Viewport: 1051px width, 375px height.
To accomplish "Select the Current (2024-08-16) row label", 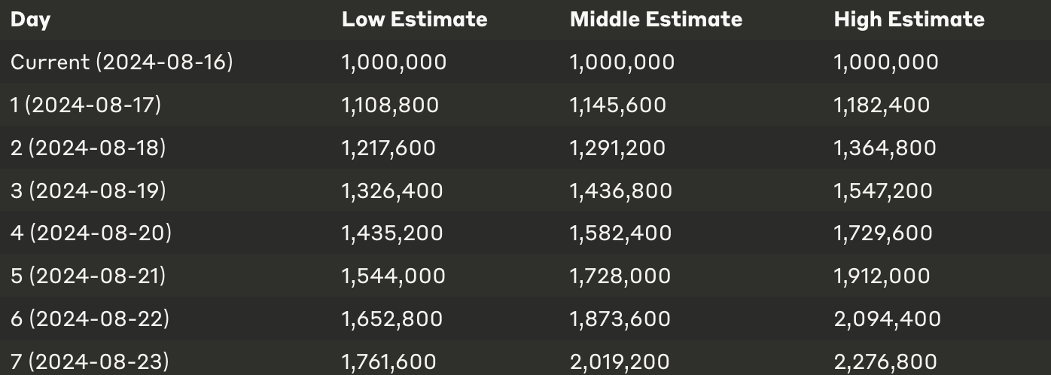I will [x=122, y=62].
